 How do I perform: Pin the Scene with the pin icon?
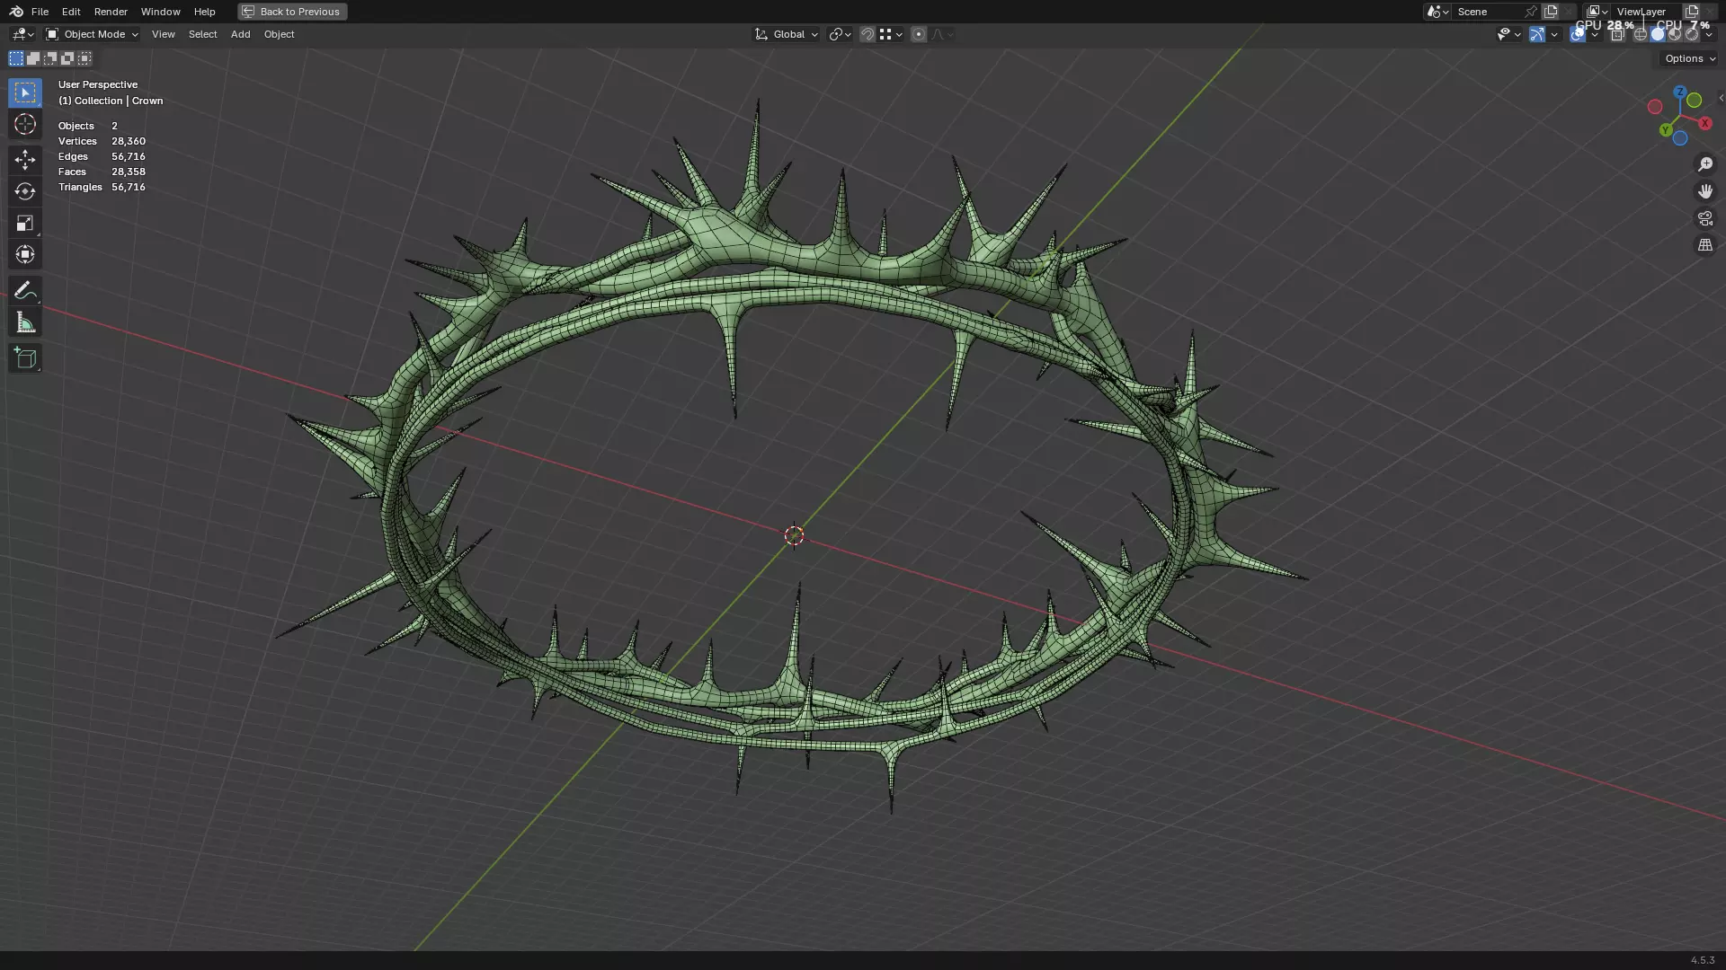[x=1531, y=12]
